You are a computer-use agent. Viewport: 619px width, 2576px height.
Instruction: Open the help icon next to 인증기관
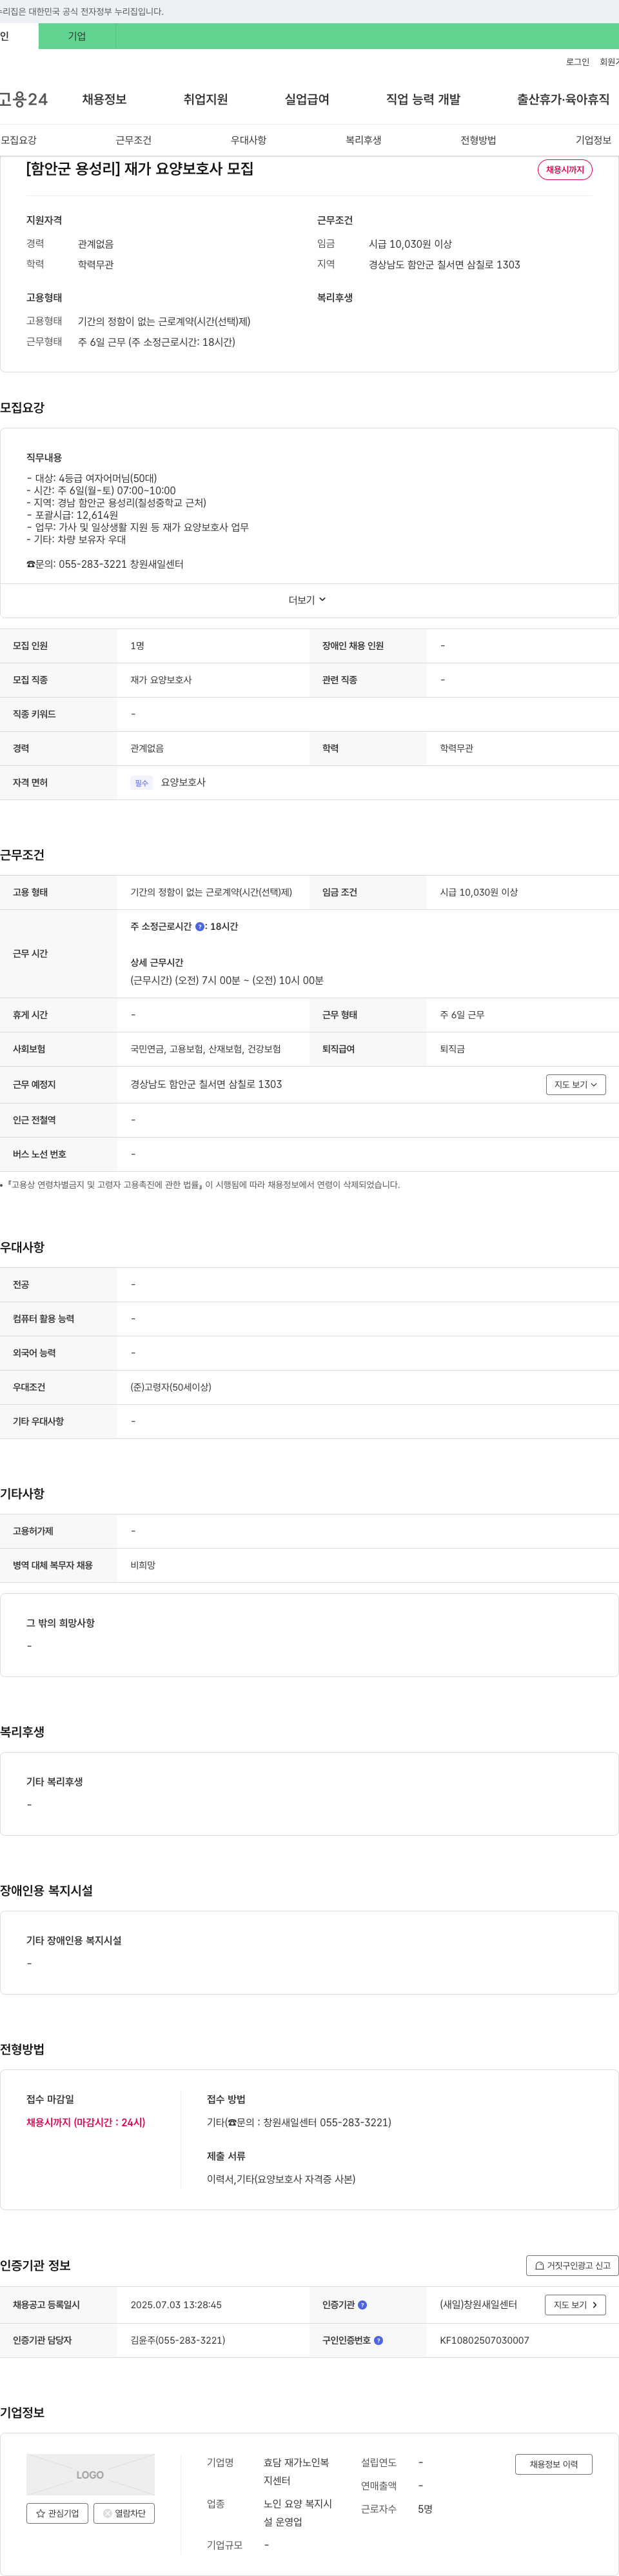tap(362, 2305)
